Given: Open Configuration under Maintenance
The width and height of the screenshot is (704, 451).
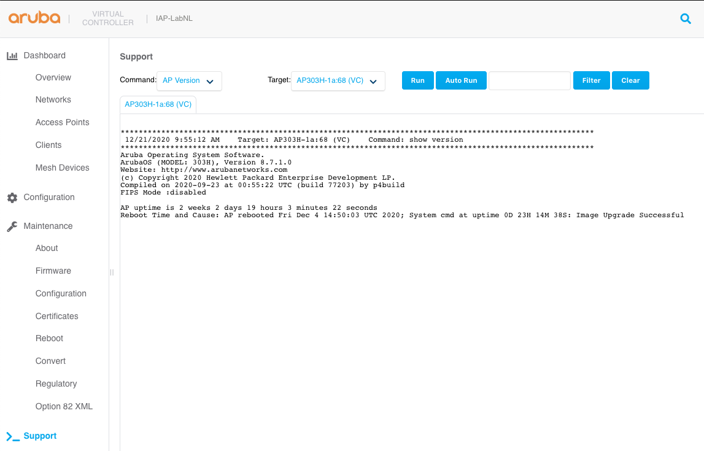Looking at the screenshot, I should coord(61,293).
